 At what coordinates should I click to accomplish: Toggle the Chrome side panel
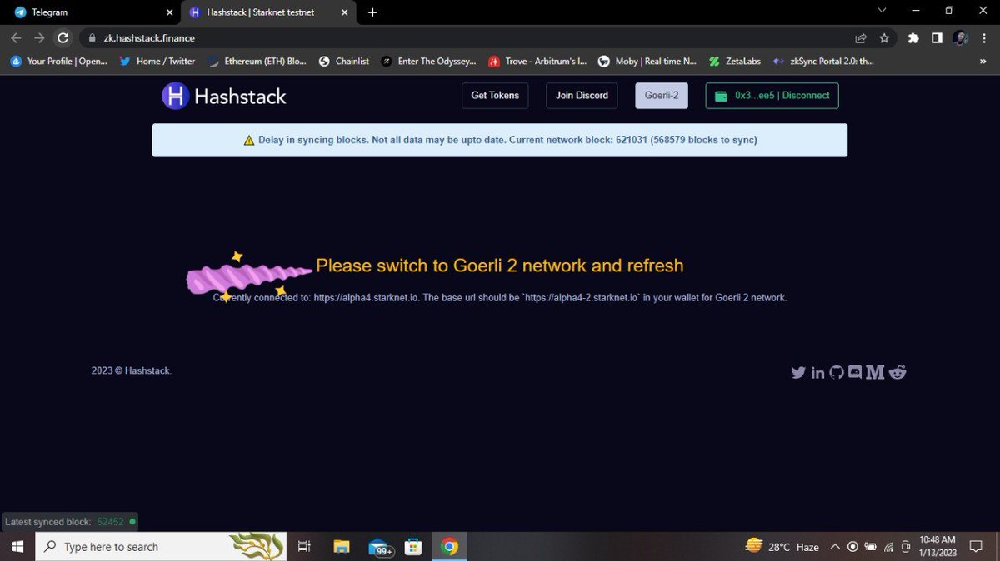937,38
